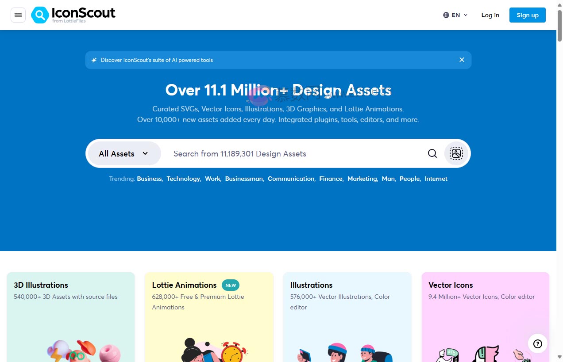Viewport: 563px width, 362px height.
Task: Open reverse image search
Action: 455,153
